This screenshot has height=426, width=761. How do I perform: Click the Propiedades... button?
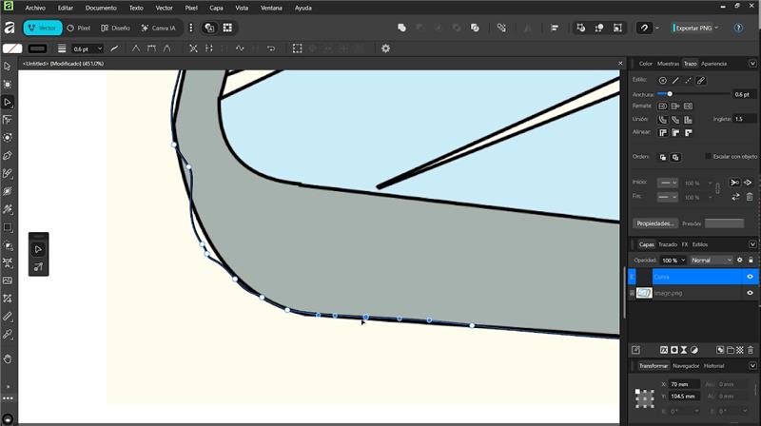(654, 223)
